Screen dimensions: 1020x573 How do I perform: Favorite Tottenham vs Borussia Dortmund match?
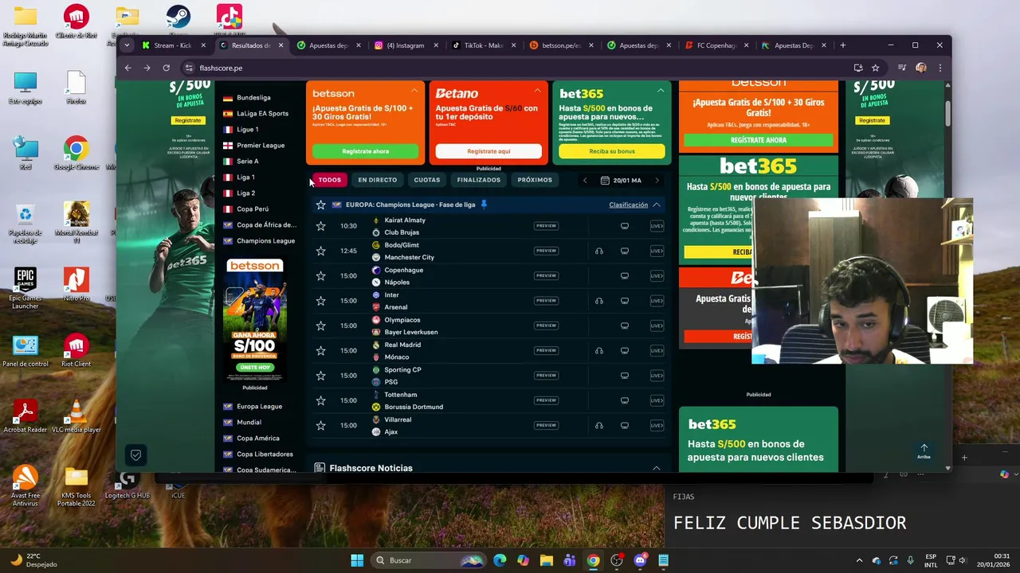pyautogui.click(x=320, y=400)
